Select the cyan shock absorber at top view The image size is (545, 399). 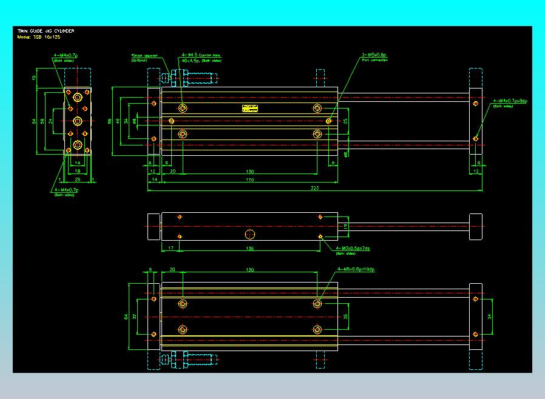point(189,78)
